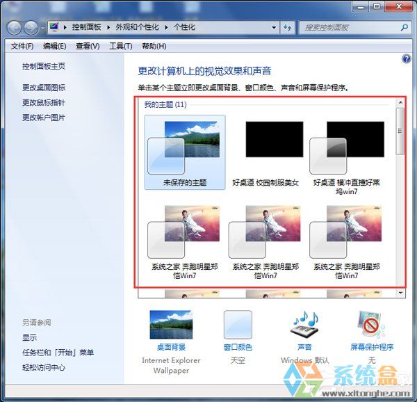This screenshot has width=417, height=402.
Task: Click the 另请参阅 heading text
Action: pyautogui.click(x=36, y=323)
